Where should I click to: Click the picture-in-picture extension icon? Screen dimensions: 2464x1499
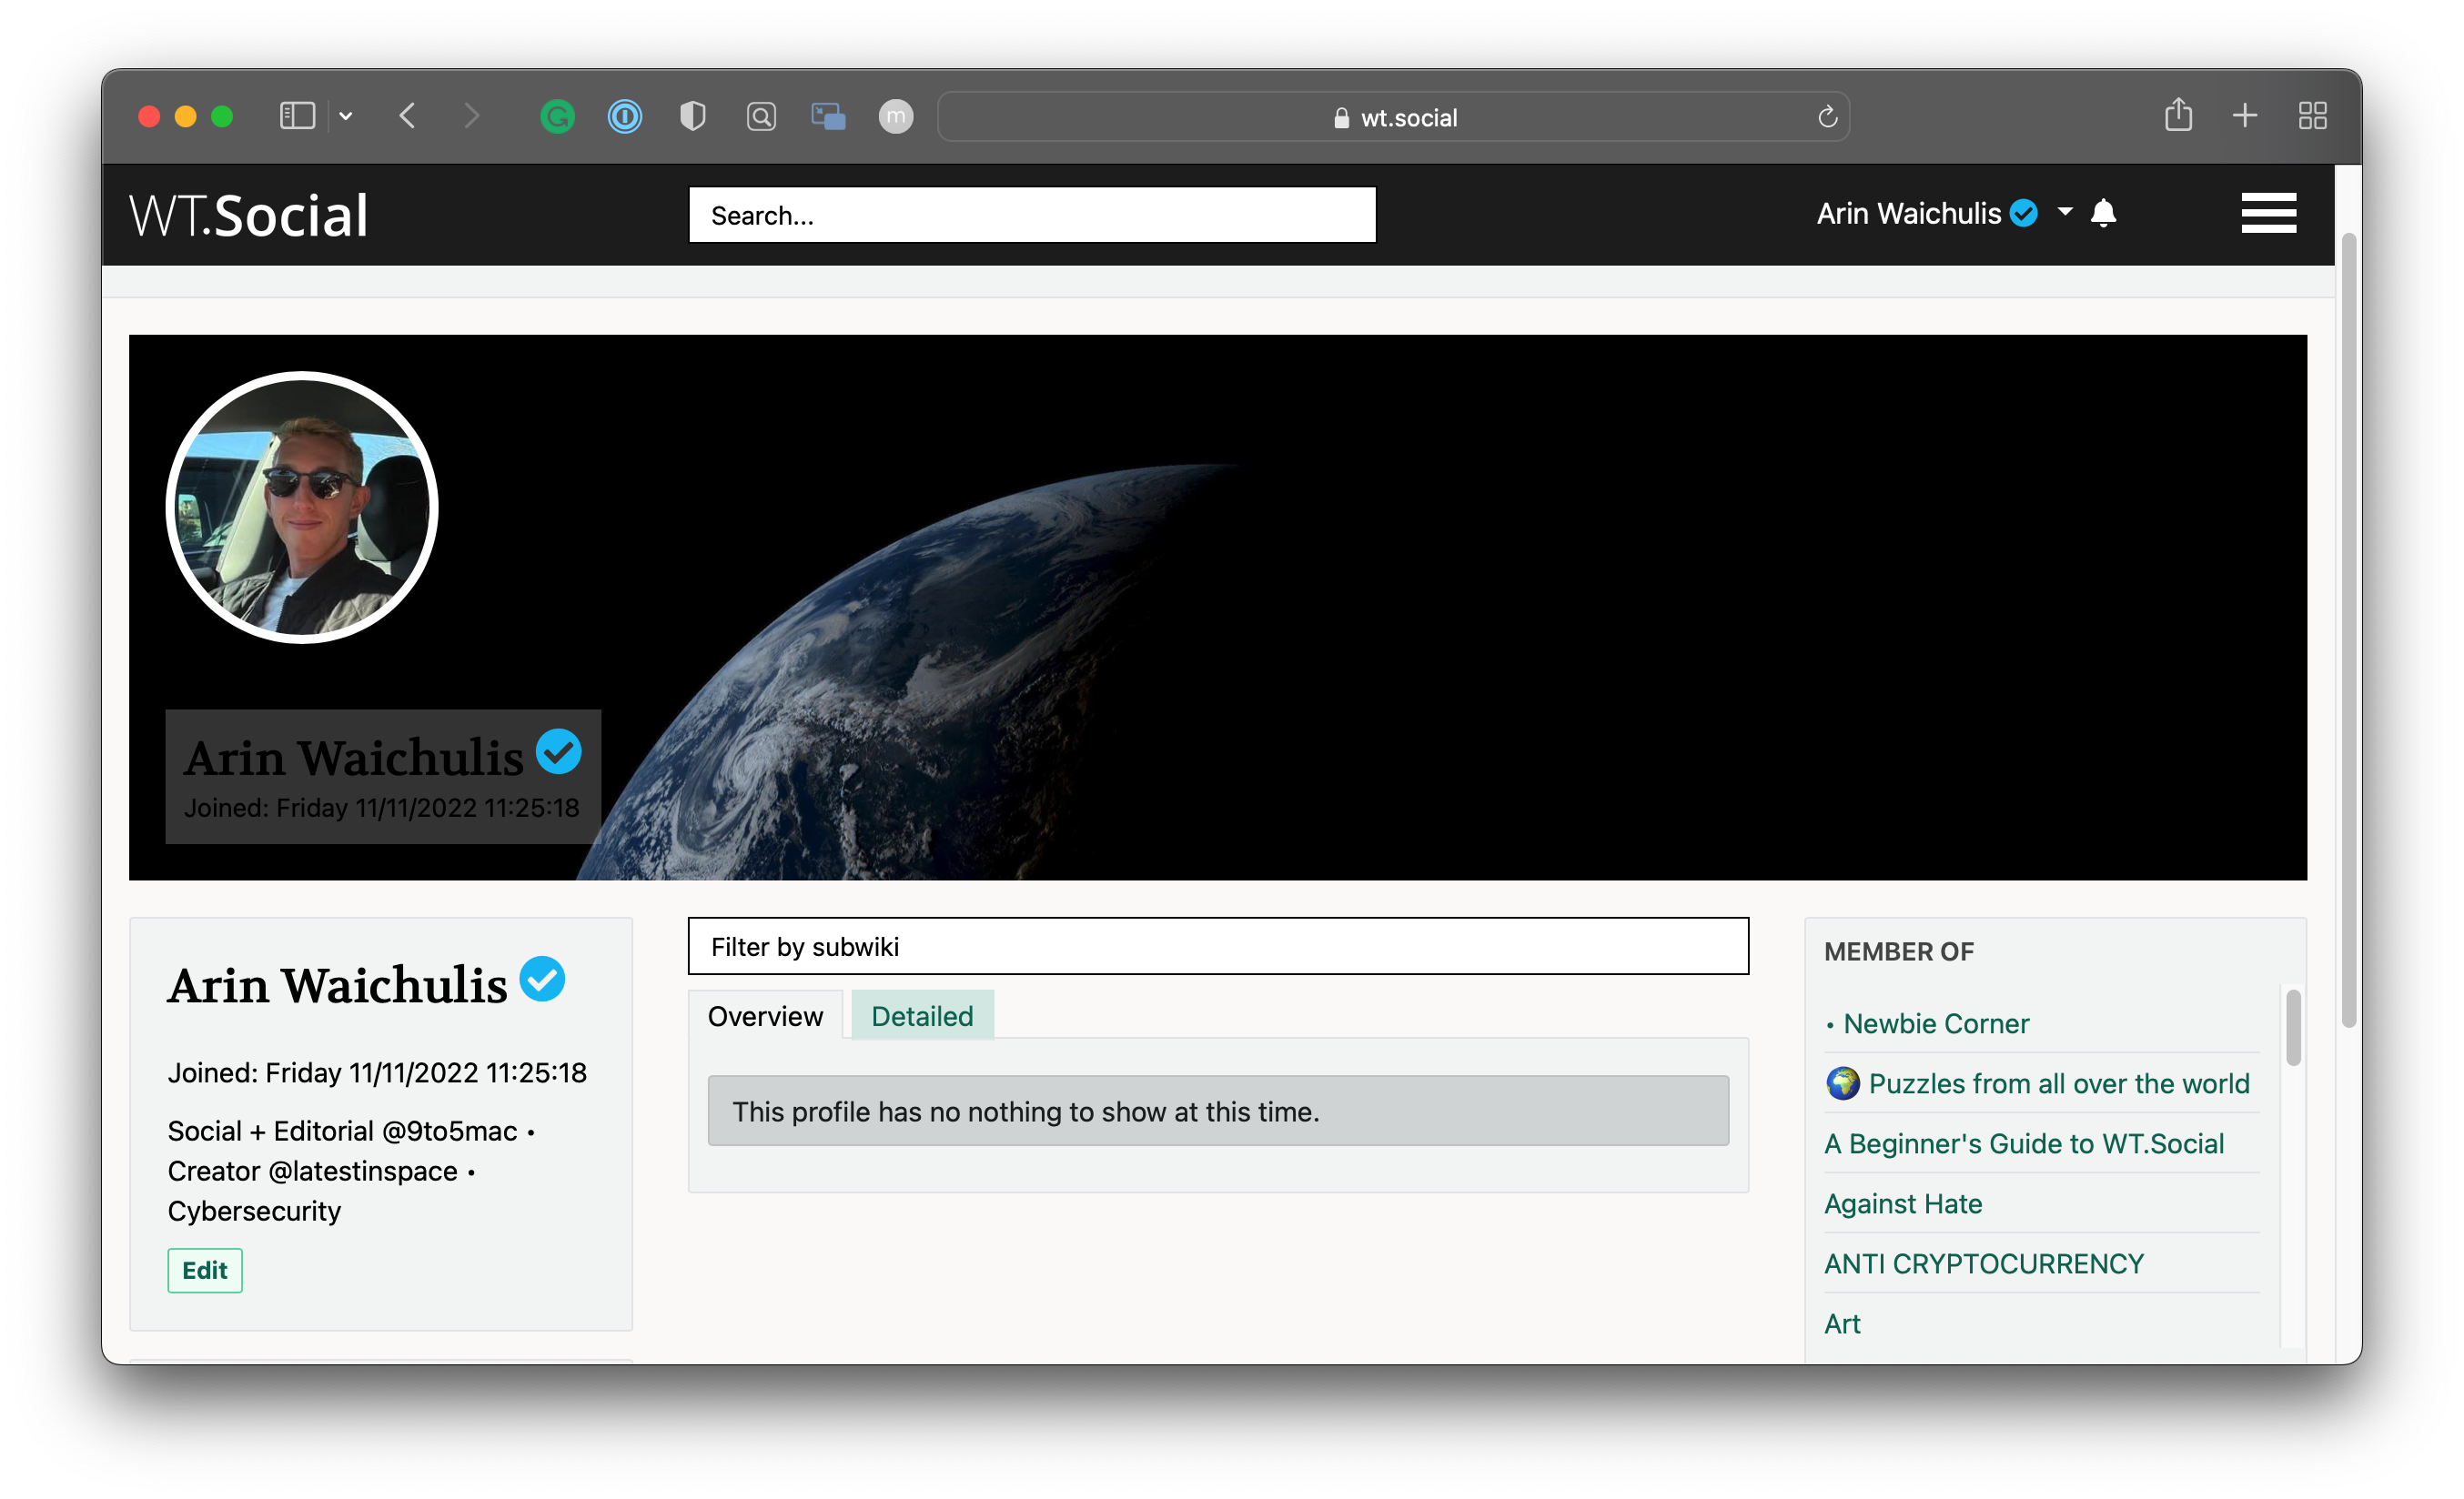(828, 117)
